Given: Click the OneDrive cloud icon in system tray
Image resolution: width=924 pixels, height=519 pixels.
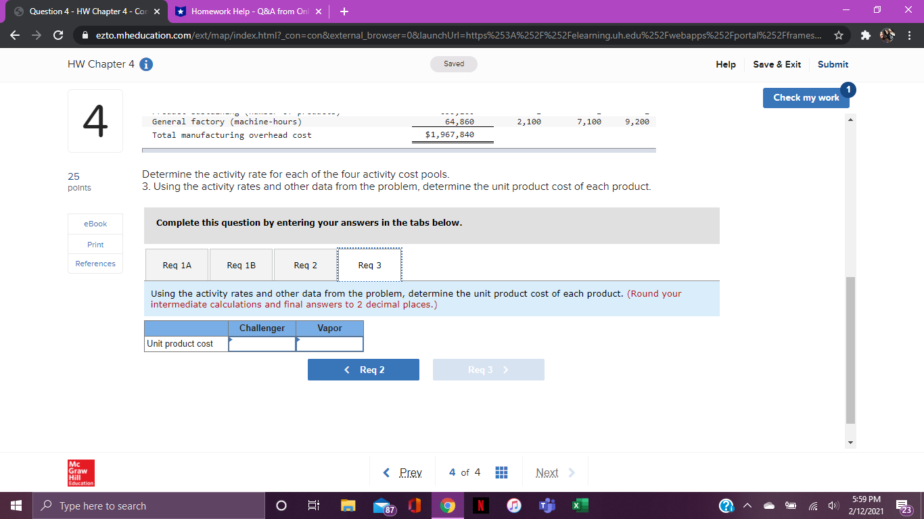Looking at the screenshot, I should (x=768, y=505).
